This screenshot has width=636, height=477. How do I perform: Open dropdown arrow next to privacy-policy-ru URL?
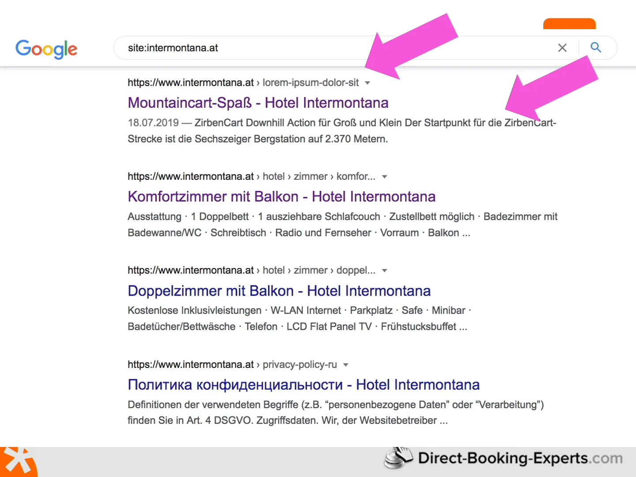[346, 365]
